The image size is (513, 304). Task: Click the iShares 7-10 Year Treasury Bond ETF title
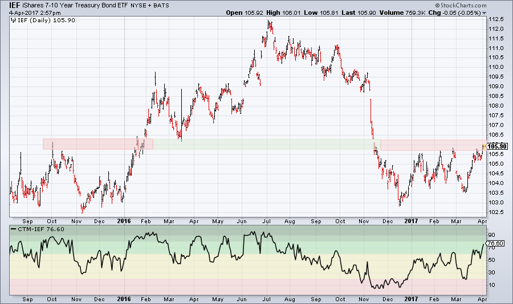coord(75,5)
